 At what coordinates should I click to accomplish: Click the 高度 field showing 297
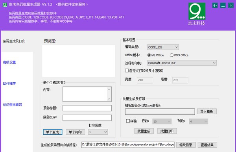(180, 80)
